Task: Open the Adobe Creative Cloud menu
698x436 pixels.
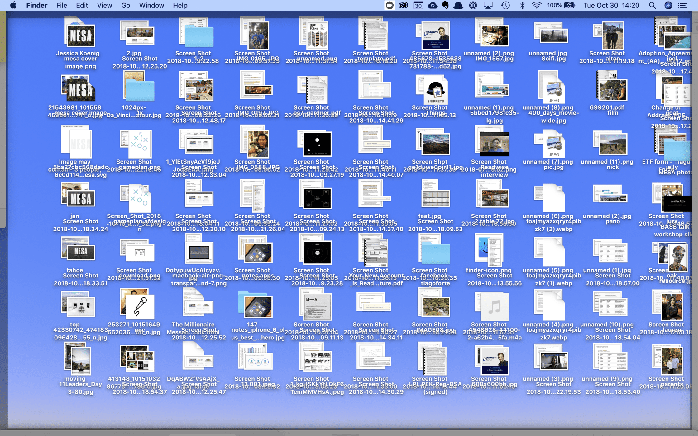Action: point(403,5)
